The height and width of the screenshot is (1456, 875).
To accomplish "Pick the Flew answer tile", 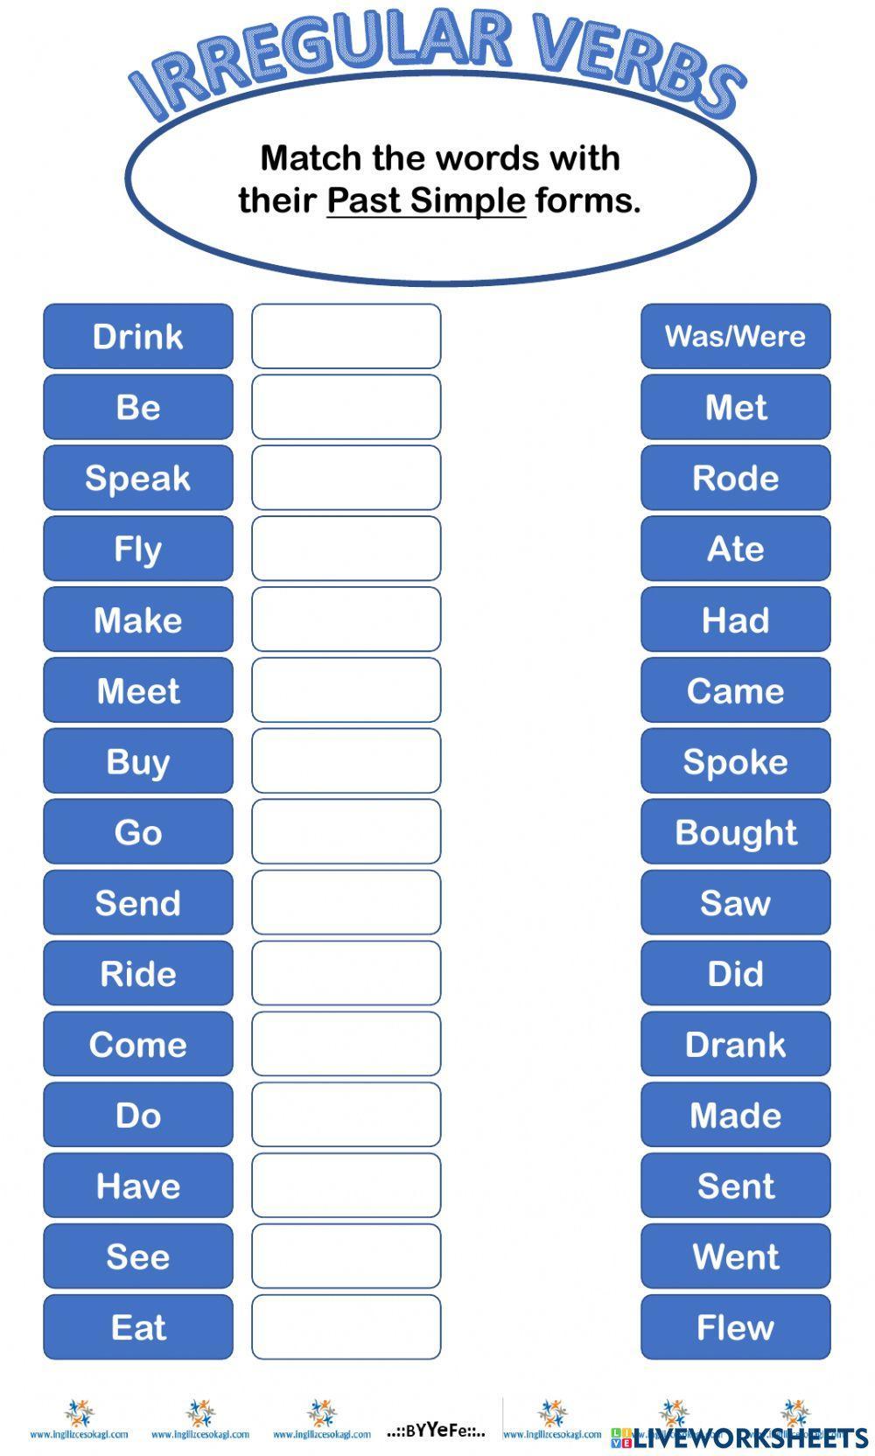I will click(735, 1326).
